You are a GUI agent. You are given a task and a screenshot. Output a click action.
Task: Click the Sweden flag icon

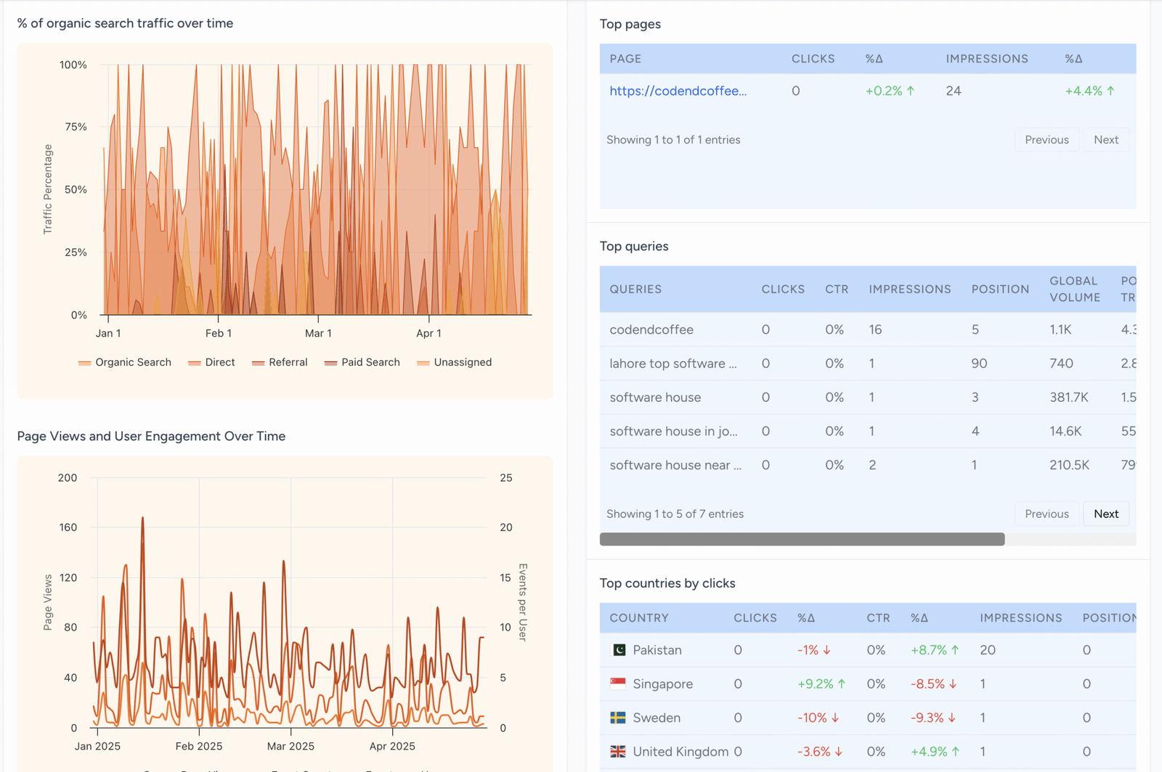click(x=618, y=718)
